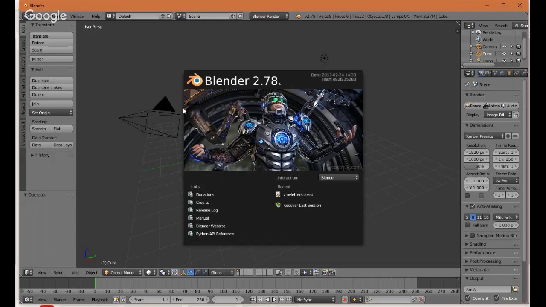The width and height of the screenshot is (546, 307).
Task: Enable the Sampled Motion Blur checkbox
Action: pyautogui.click(x=472, y=235)
